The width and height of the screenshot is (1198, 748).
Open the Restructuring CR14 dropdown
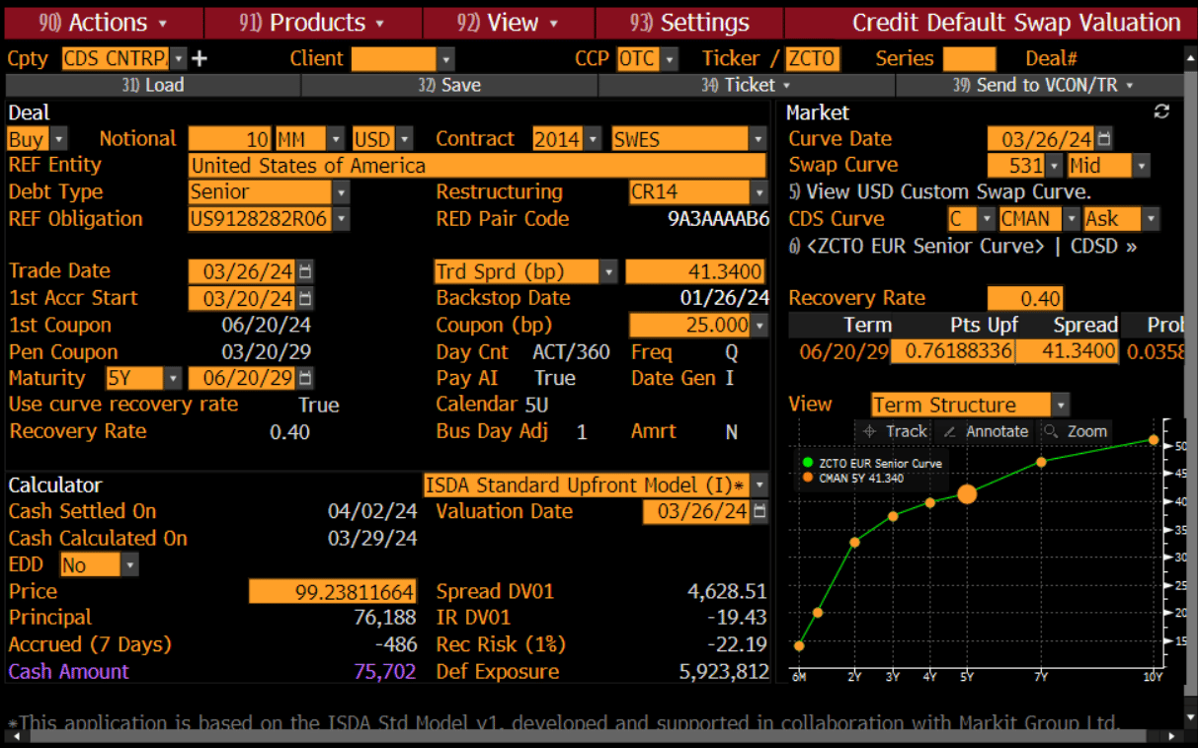coord(759,192)
